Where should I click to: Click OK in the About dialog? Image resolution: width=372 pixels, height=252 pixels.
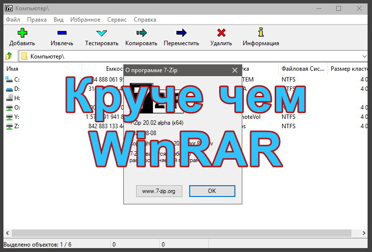point(212,191)
